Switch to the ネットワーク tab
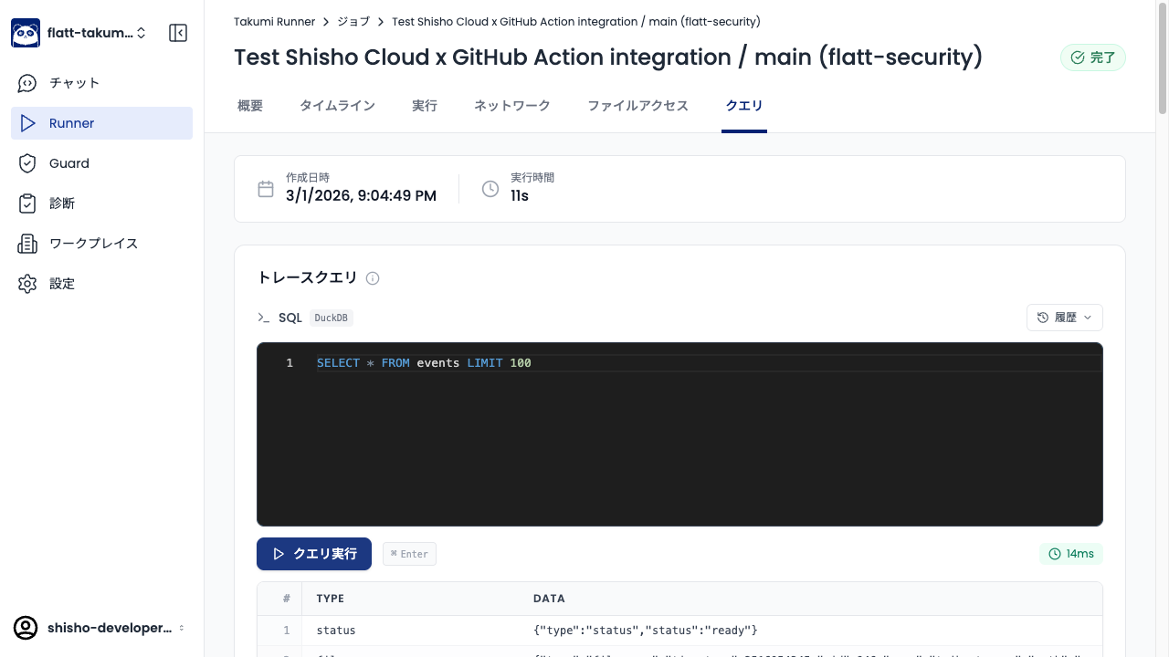Image resolution: width=1169 pixels, height=657 pixels. click(511, 106)
